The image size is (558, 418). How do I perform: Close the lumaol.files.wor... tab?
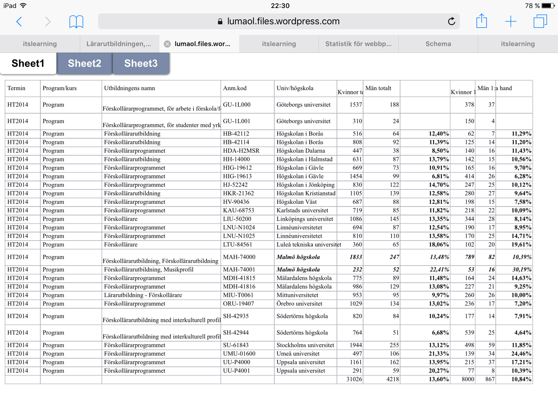167,44
